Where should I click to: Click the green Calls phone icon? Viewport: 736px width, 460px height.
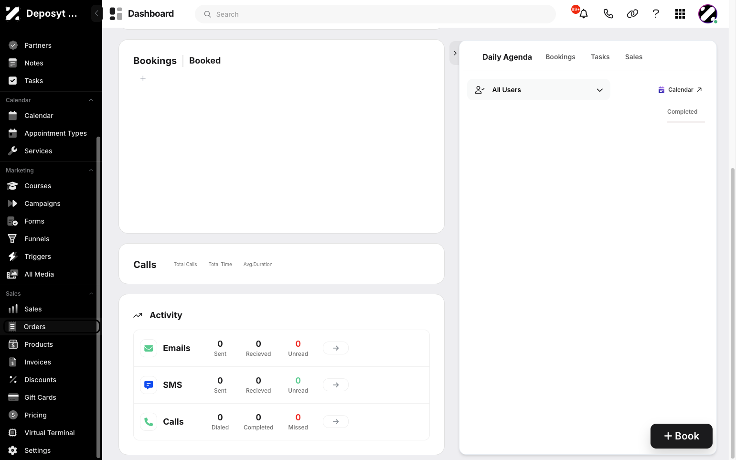tap(149, 422)
